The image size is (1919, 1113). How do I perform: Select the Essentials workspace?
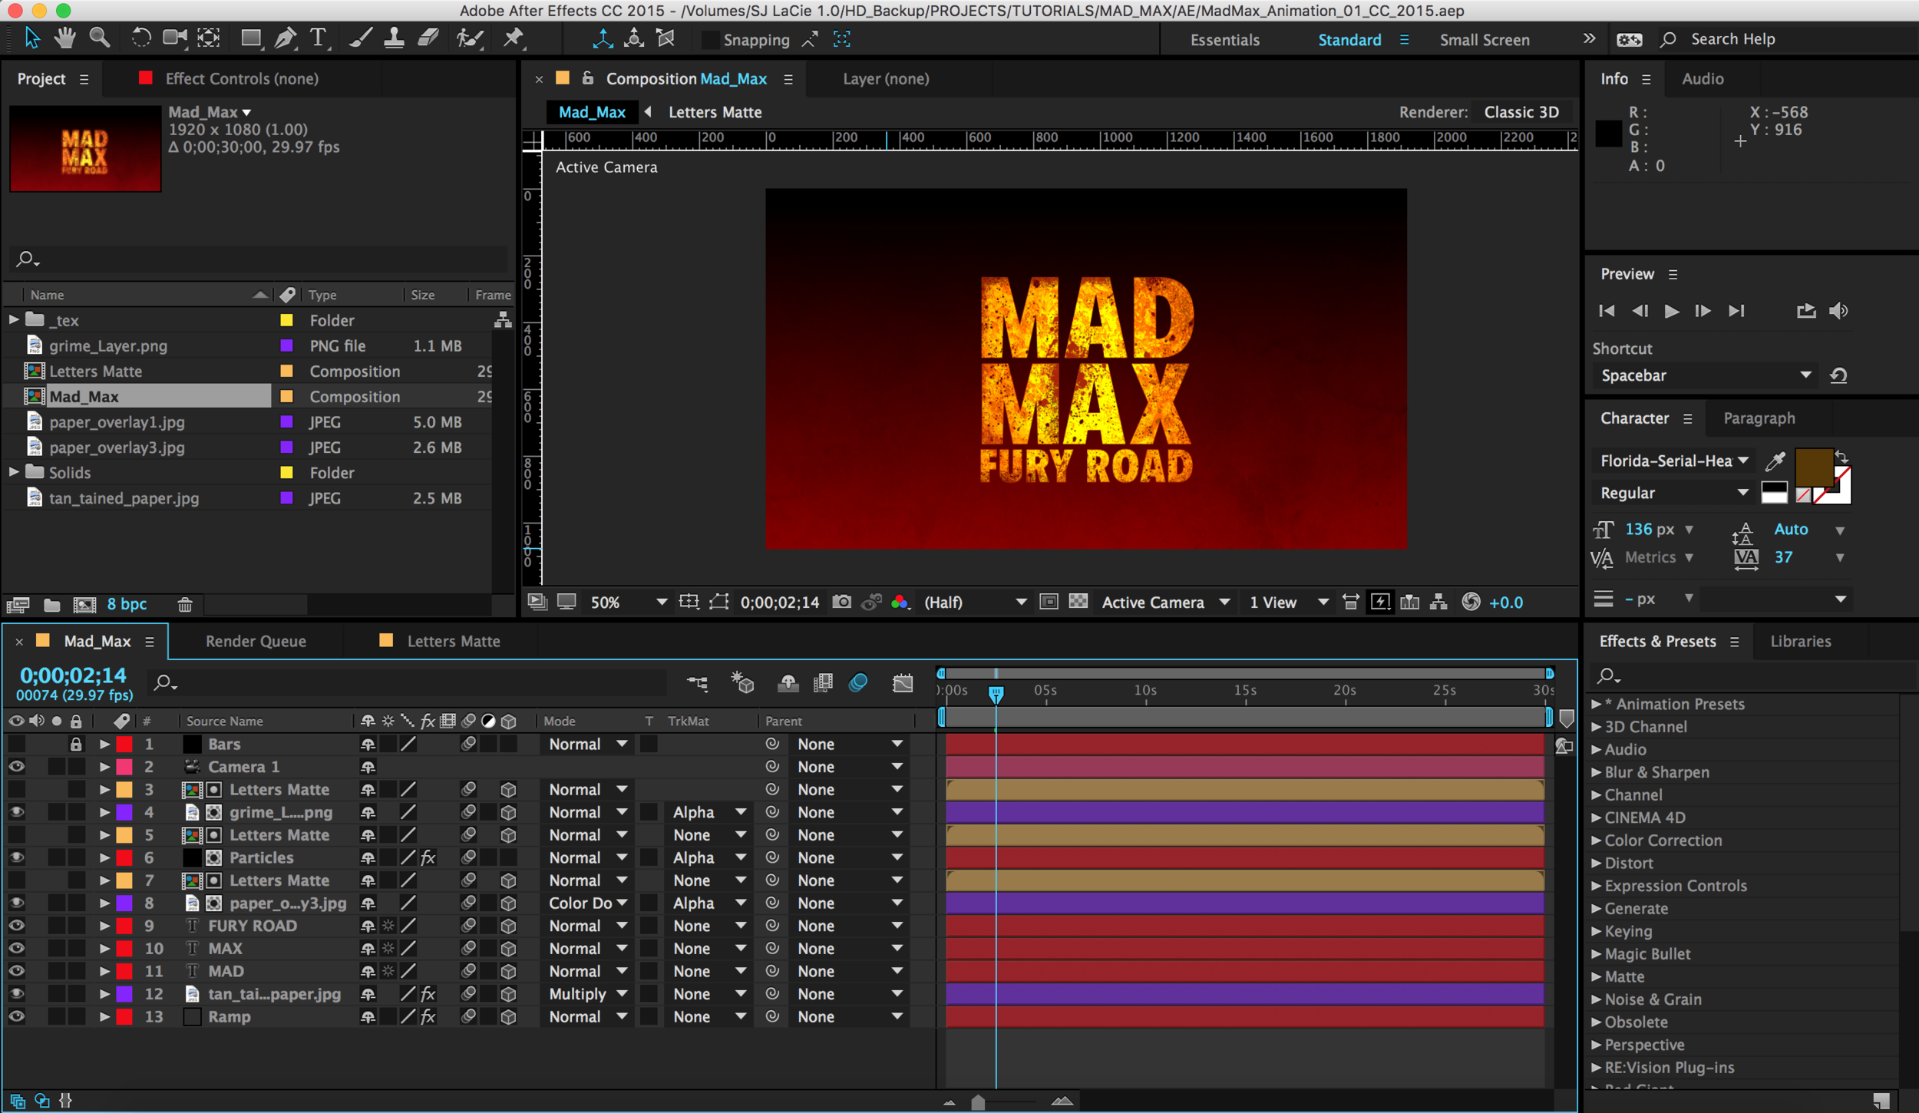tap(1224, 40)
